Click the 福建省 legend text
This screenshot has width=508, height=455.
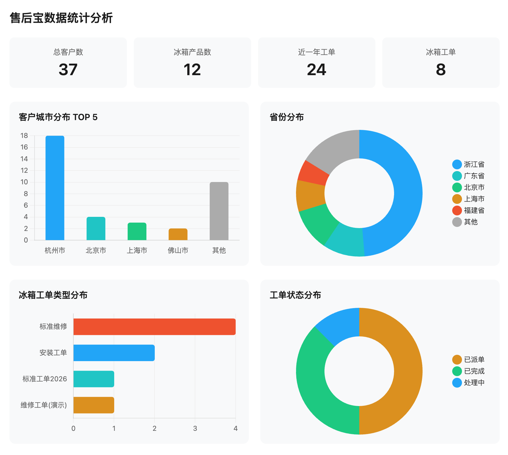point(474,211)
